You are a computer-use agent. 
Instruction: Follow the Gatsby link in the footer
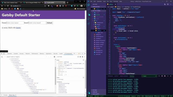[18, 28]
